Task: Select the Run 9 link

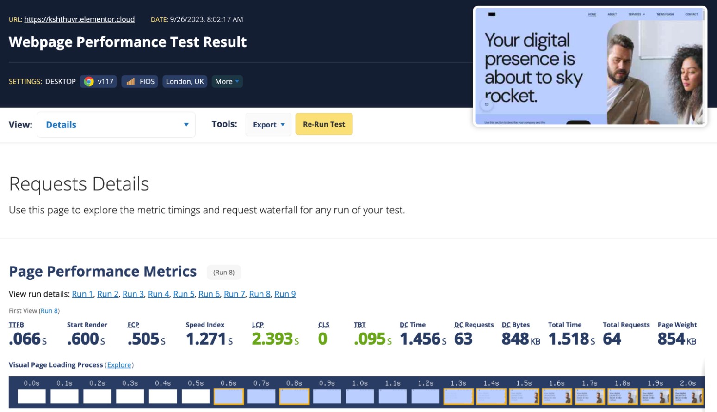Action: (285, 294)
